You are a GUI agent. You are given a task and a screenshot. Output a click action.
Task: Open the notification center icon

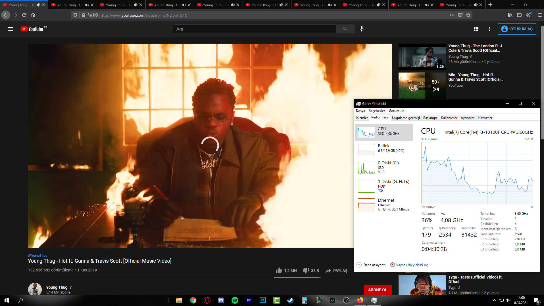point(536,300)
